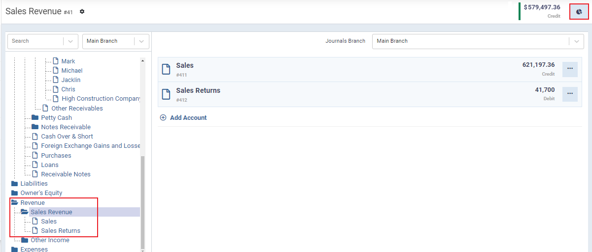The height and width of the screenshot is (252, 592).
Task: Click the Sales Returns #412 document icon
Action: click(166, 94)
